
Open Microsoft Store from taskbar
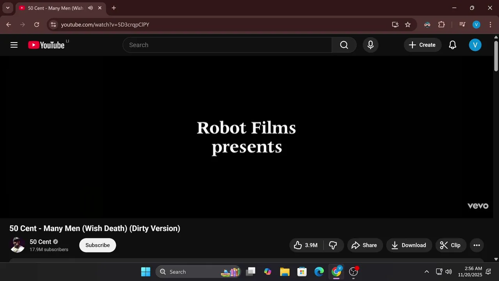[x=302, y=272]
